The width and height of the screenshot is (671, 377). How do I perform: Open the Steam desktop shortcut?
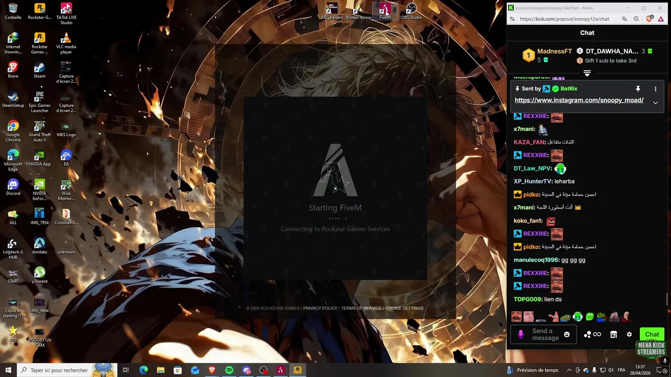coord(39,70)
